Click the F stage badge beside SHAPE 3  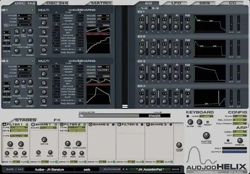(x=148, y=124)
